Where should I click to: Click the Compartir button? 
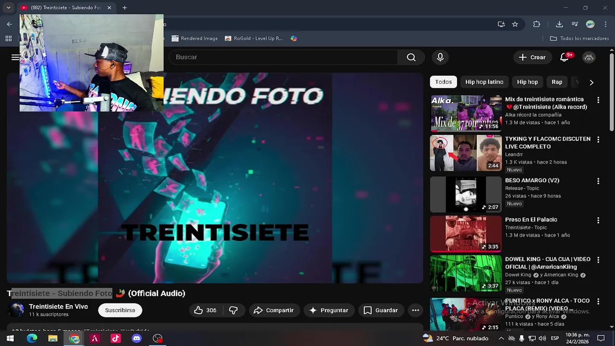point(274,310)
